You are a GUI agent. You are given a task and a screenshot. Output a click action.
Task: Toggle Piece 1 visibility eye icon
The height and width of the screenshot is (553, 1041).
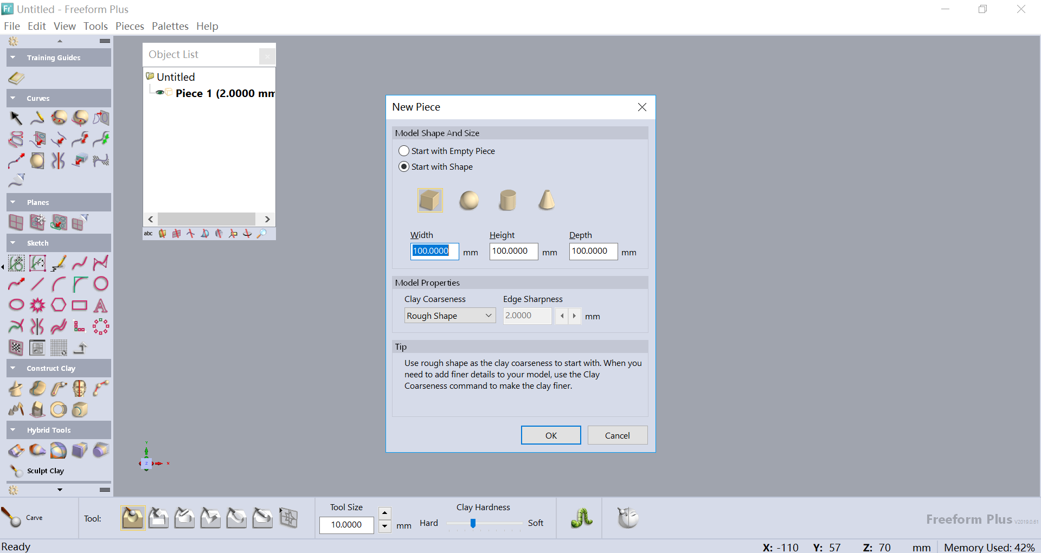160,93
